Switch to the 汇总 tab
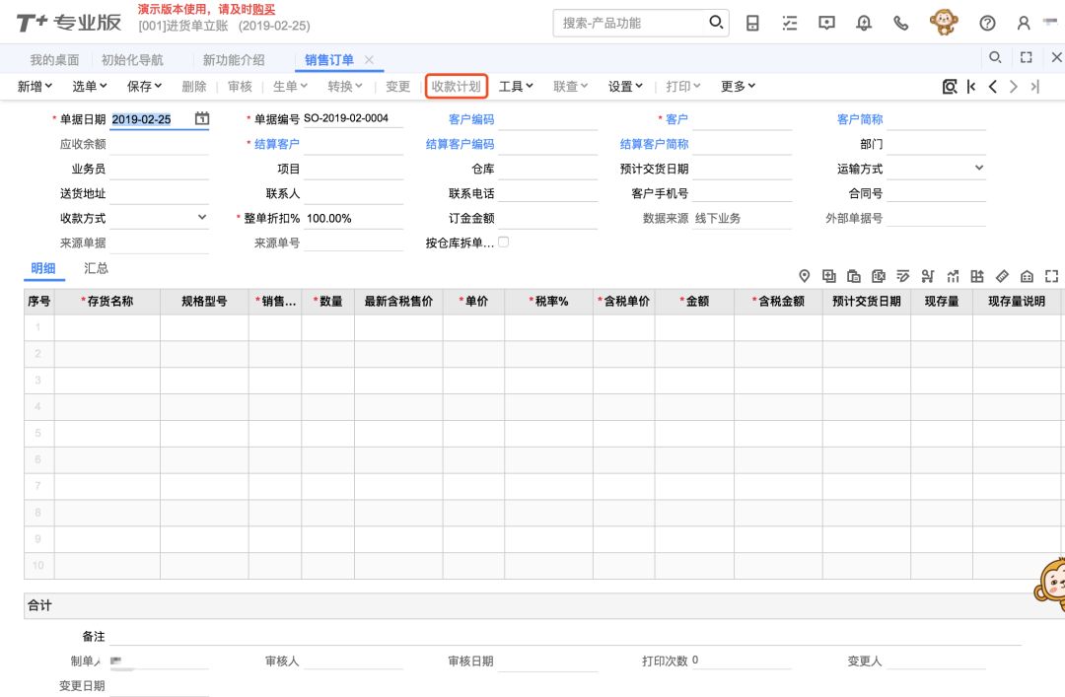 (96, 268)
